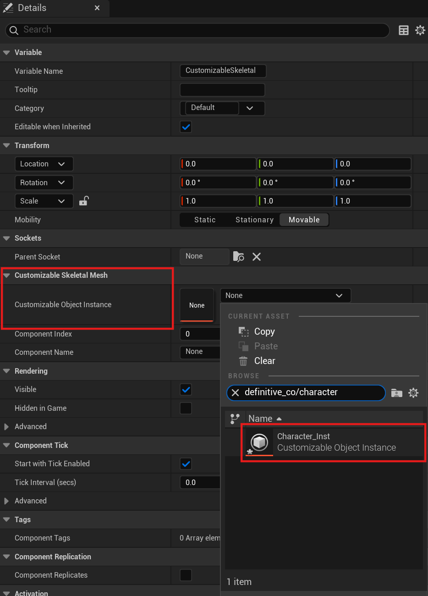Toggle Editable when Inherited checkbox

186,127
